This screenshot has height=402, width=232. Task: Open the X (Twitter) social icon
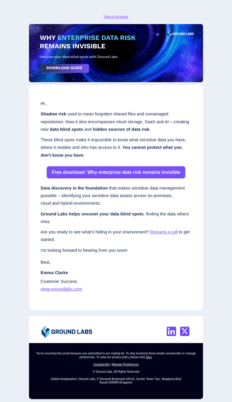(x=185, y=331)
